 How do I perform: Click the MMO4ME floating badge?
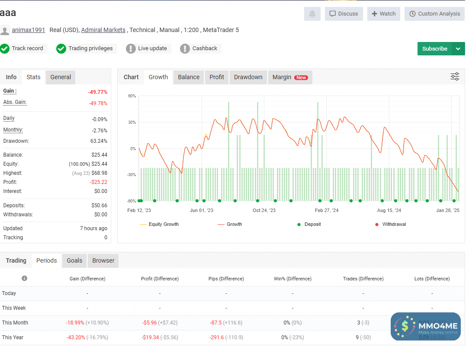(x=425, y=327)
